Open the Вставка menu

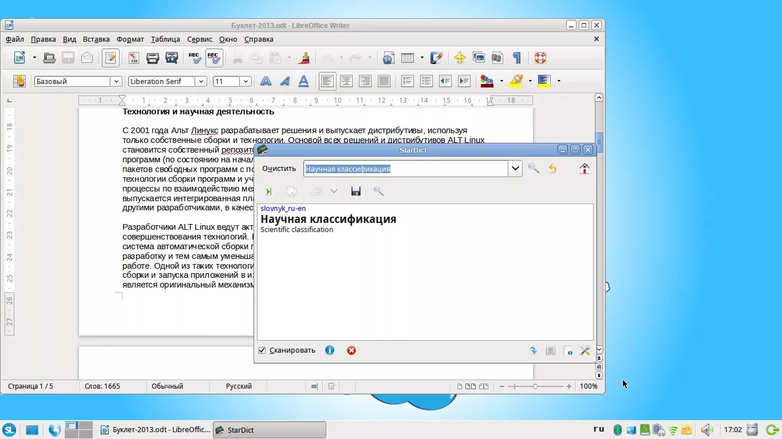click(x=96, y=39)
